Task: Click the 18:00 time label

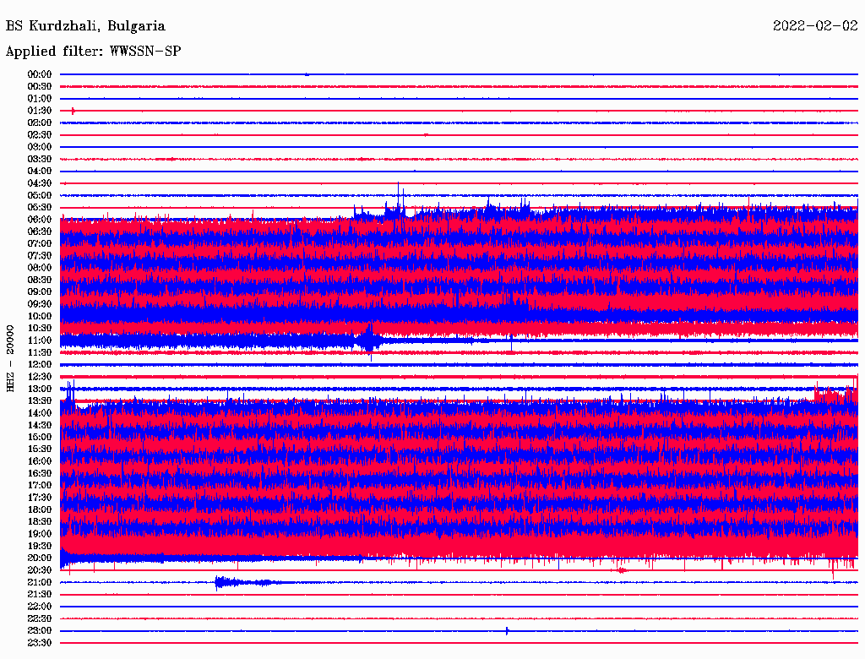Action: (40, 509)
